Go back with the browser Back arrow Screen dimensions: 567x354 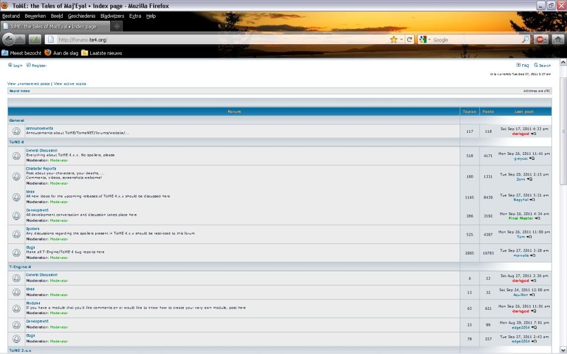pyautogui.click(x=9, y=39)
